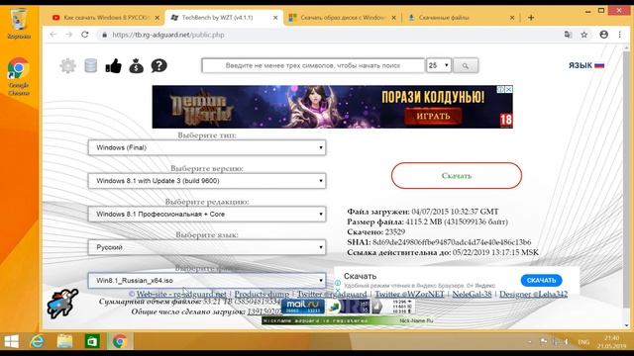Image resolution: width=634 pixels, height=356 pixels.
Task: Click the magnifier search button
Action: click(466, 65)
